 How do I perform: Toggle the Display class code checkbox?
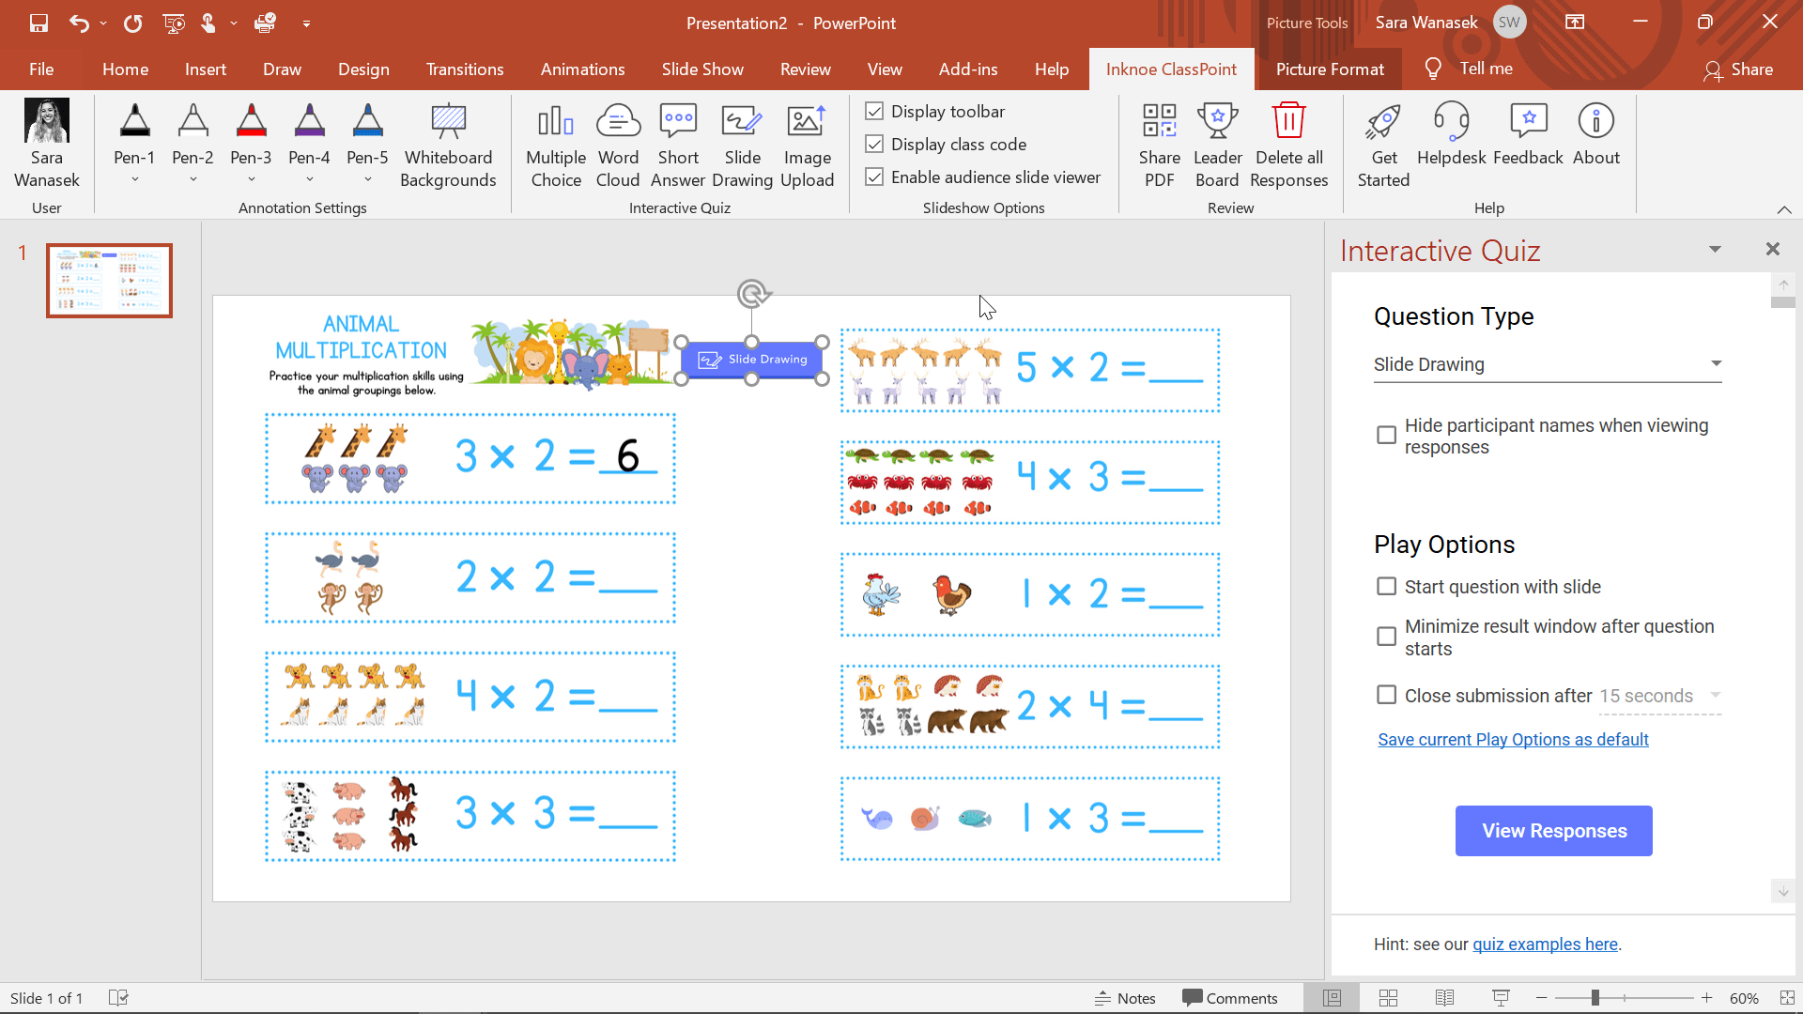pyautogui.click(x=874, y=145)
